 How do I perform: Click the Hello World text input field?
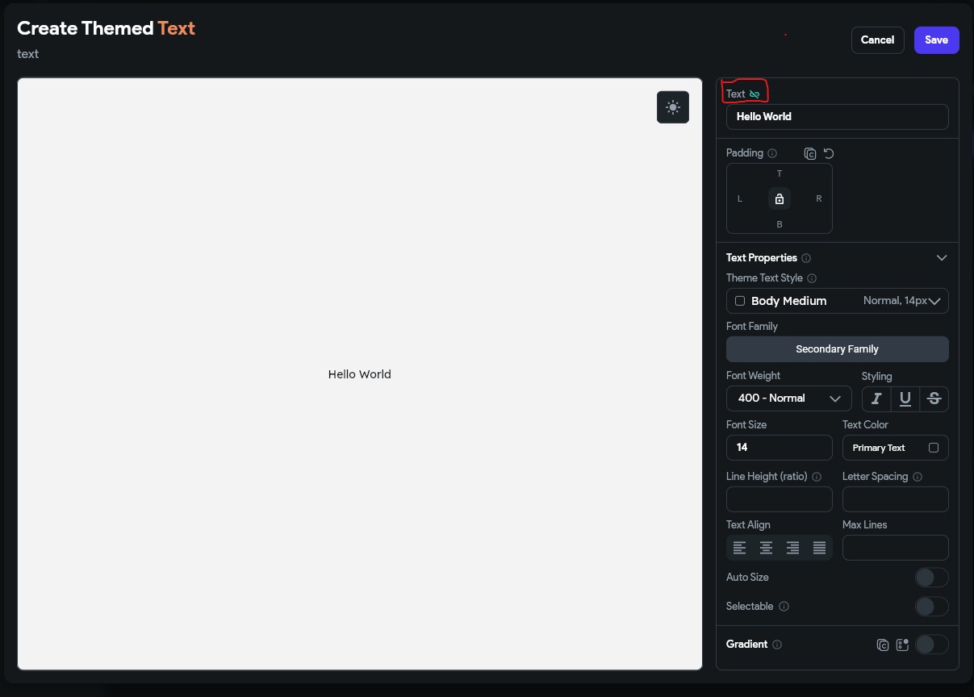837,116
